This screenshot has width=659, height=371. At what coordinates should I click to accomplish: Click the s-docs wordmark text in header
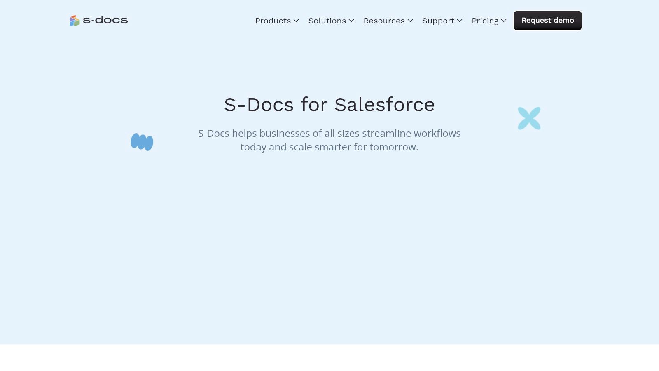(105, 20)
